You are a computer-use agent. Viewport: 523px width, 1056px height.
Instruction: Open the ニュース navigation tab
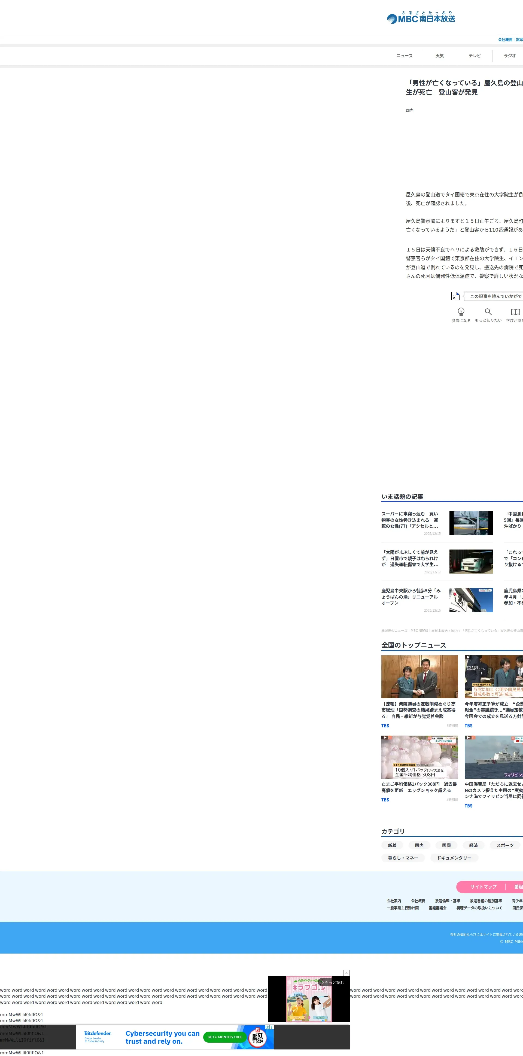click(x=404, y=56)
